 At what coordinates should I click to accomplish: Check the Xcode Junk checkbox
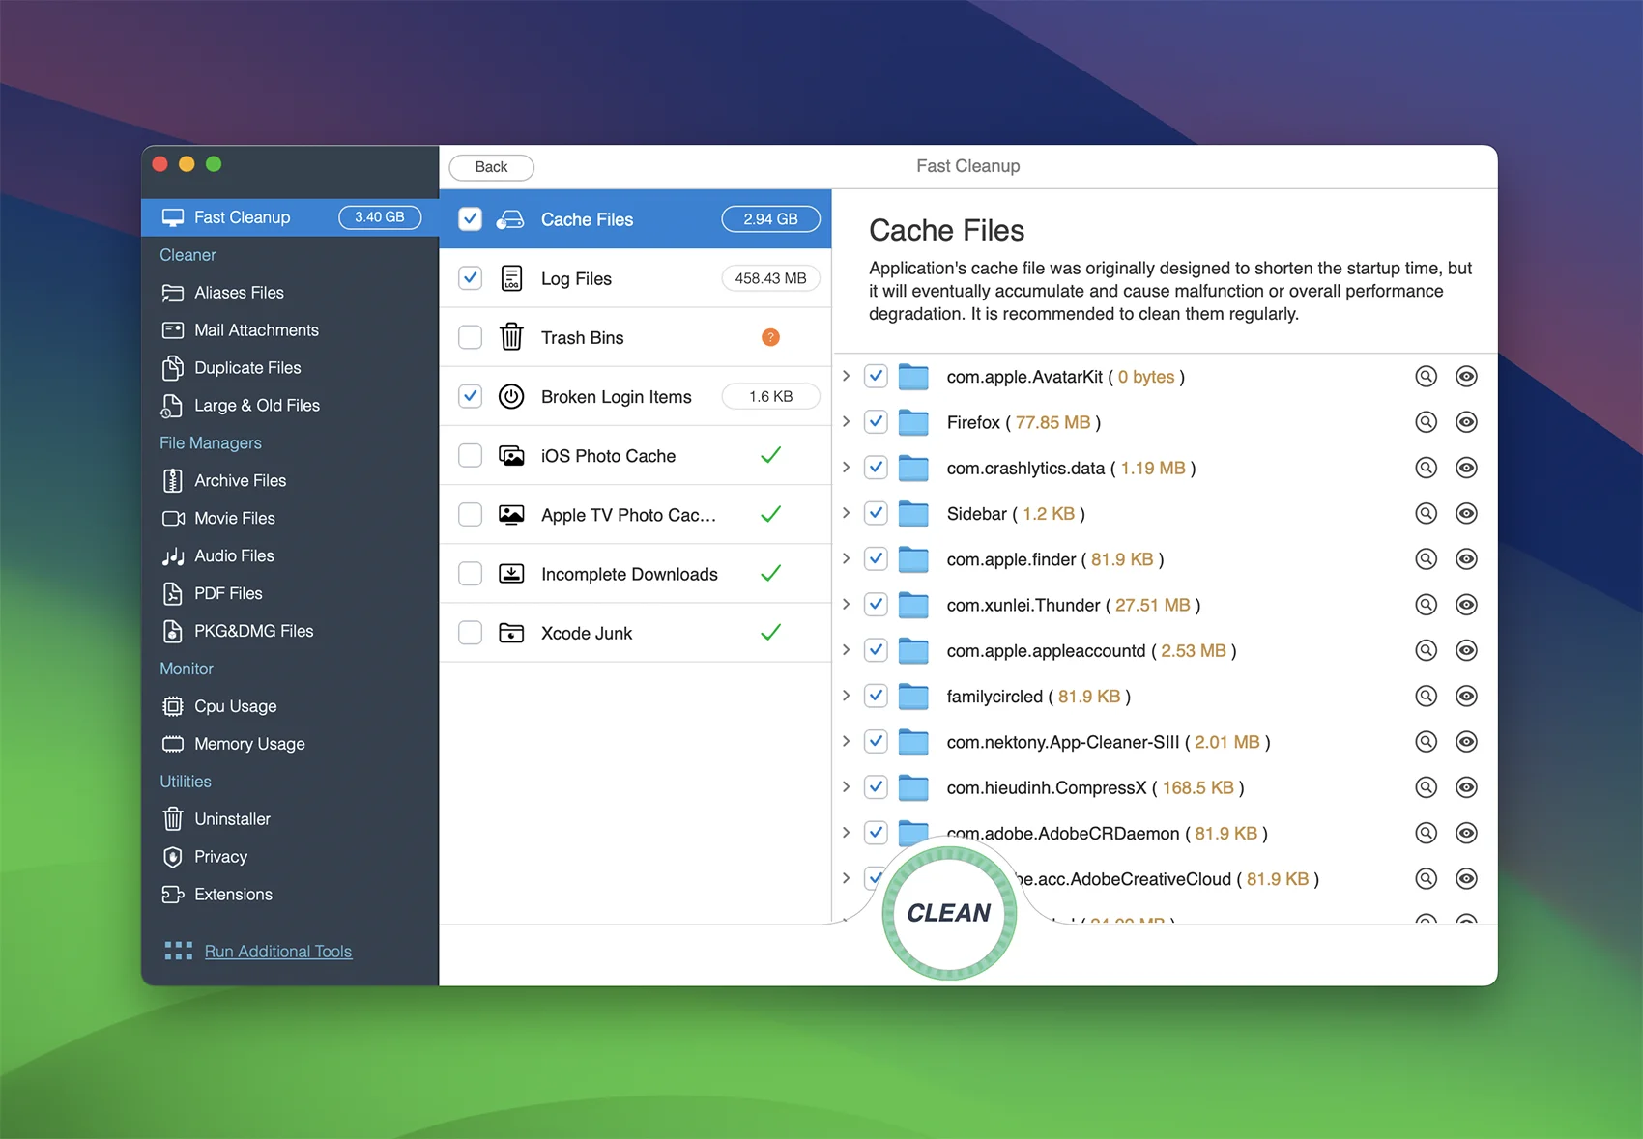click(x=470, y=633)
